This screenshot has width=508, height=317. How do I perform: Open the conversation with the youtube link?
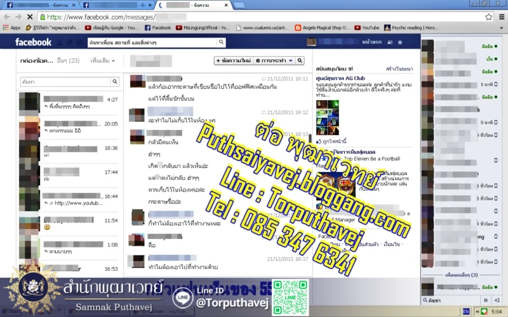[x=70, y=200]
